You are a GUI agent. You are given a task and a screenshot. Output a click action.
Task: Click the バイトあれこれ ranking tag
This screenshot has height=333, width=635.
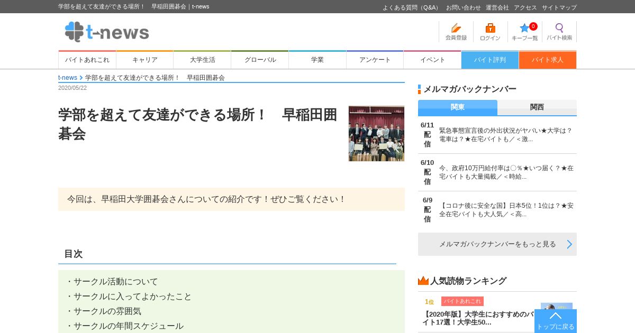[x=462, y=301]
